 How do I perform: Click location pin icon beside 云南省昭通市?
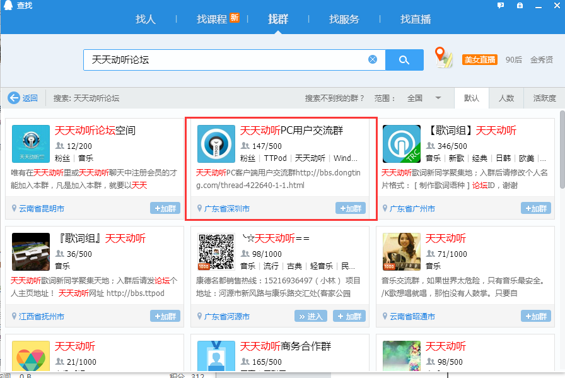click(x=385, y=316)
